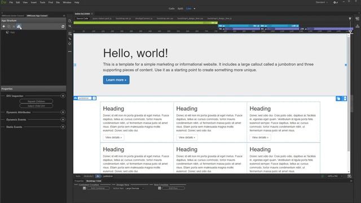Open the Tools menu

pyautogui.click(x=43, y=2)
